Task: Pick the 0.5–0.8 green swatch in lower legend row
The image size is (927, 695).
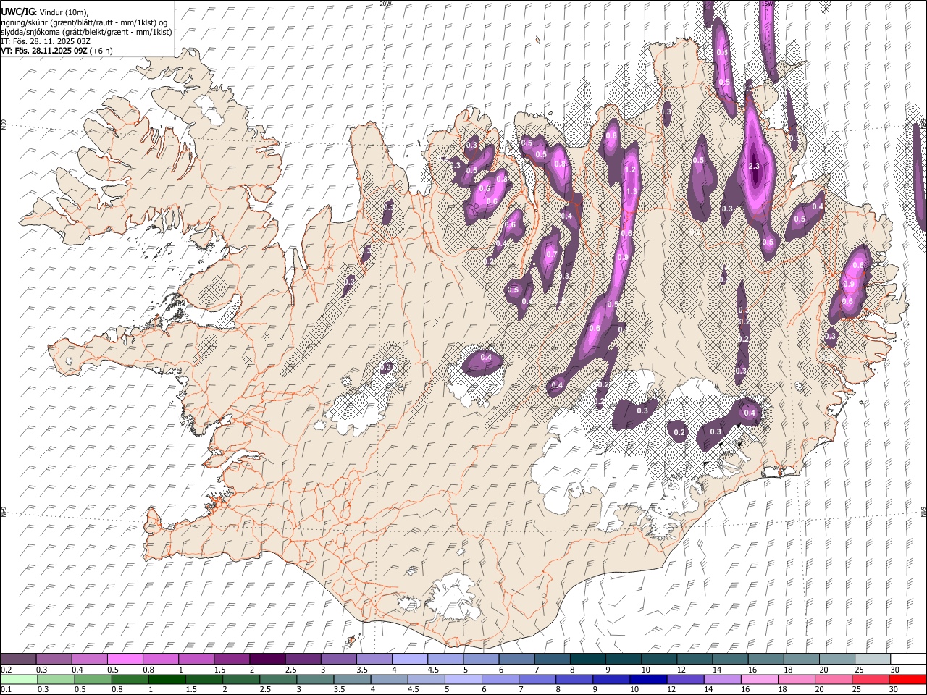Action: pyautogui.click(x=93, y=679)
